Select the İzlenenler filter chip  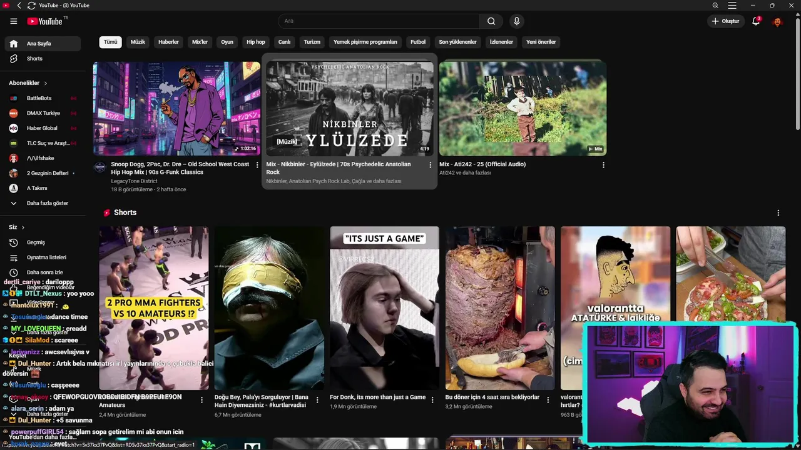(501, 42)
